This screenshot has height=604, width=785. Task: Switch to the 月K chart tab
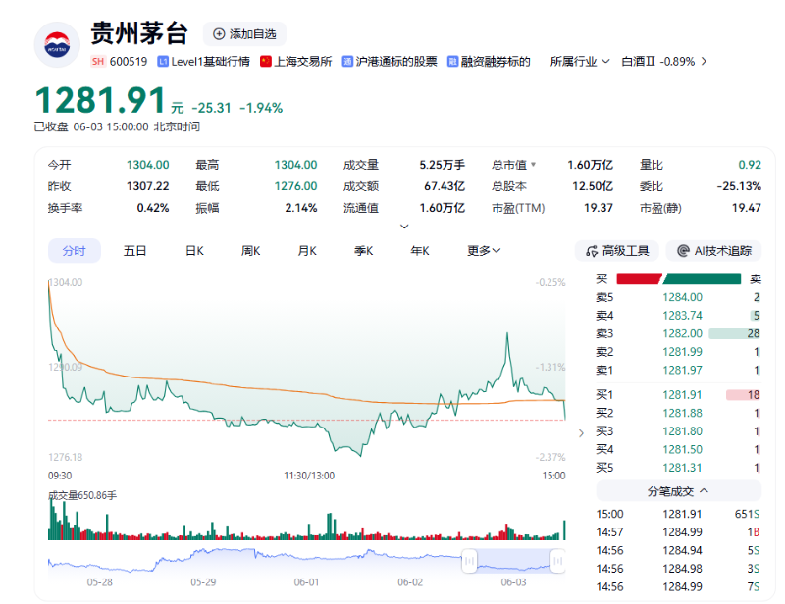(307, 251)
